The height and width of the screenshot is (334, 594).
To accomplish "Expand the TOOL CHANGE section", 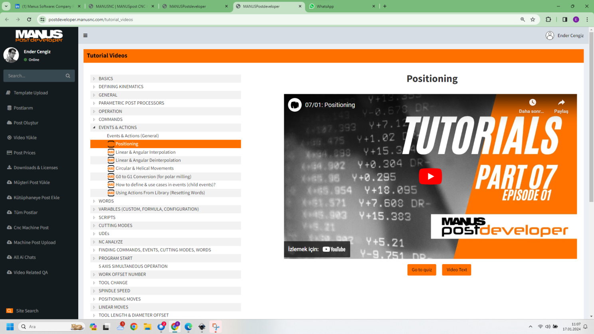I will [94, 283].
